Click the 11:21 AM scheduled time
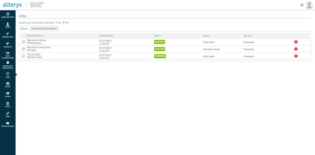The width and height of the screenshot is (315, 155). click(x=104, y=58)
